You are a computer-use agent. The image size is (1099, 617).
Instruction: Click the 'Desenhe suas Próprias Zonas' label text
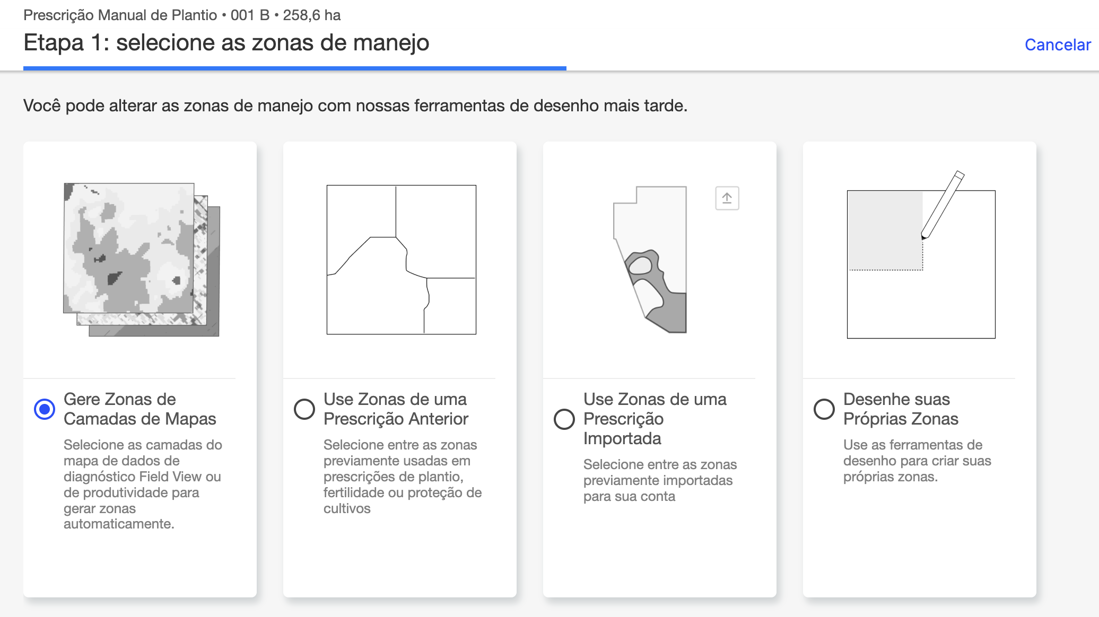pos(901,409)
